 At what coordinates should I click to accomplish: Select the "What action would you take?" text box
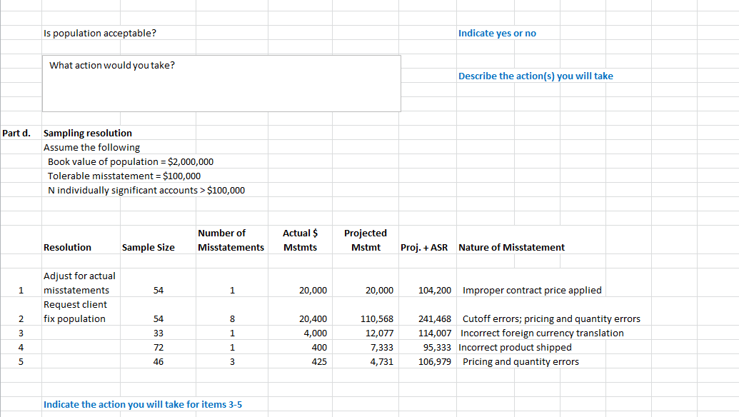coord(221,82)
